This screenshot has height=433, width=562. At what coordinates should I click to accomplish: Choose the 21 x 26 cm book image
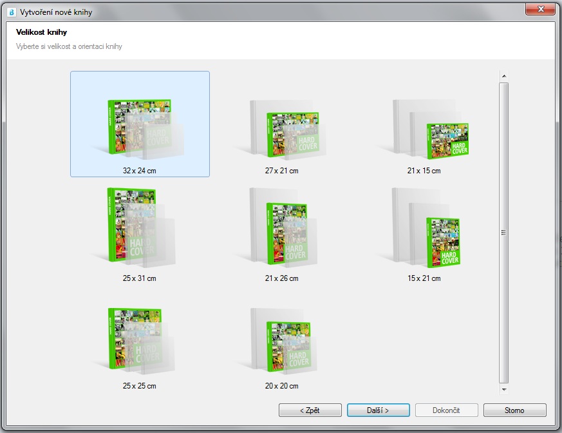277,228
